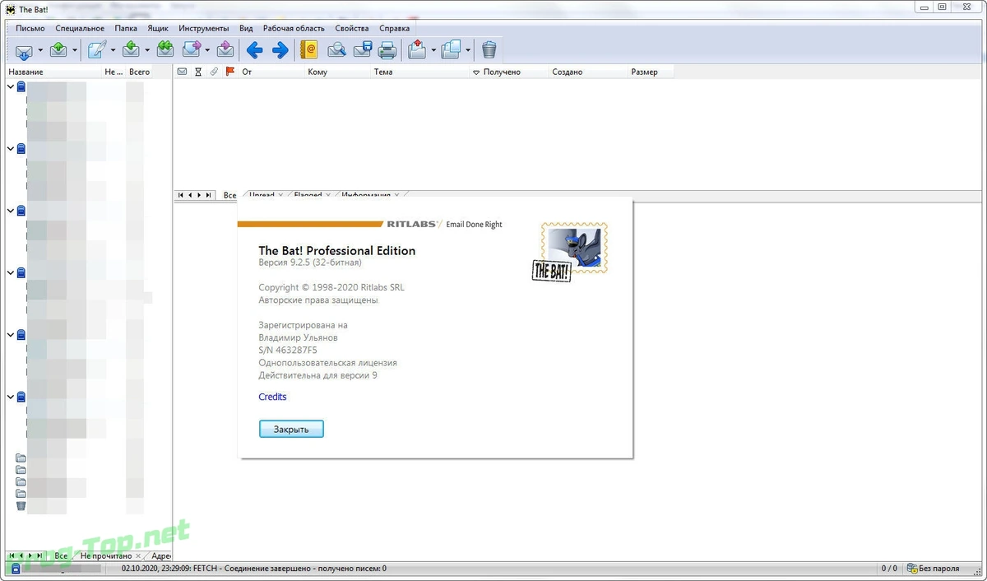The width and height of the screenshot is (987, 581).
Task: Open the Папка menu
Action: (126, 28)
